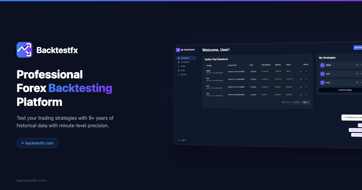
Task: Click time cell '2016-01-19 10:14:00.000'
Action: coord(236,71)
